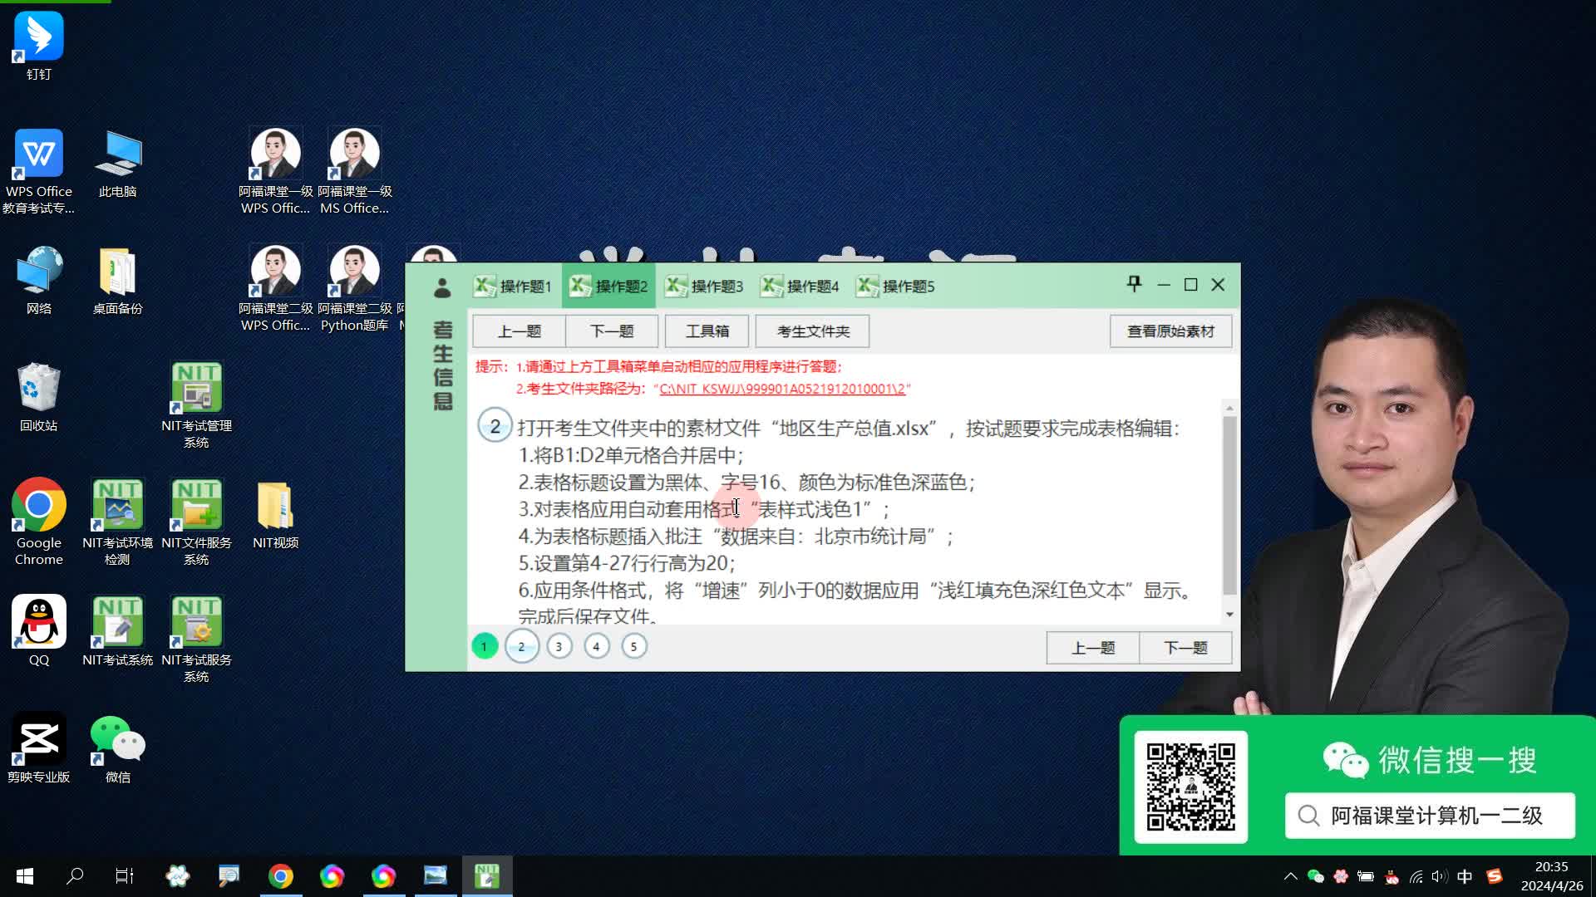The image size is (1596, 897).
Task: Open Google Chrome desktop shortcut
Action: pos(38,505)
